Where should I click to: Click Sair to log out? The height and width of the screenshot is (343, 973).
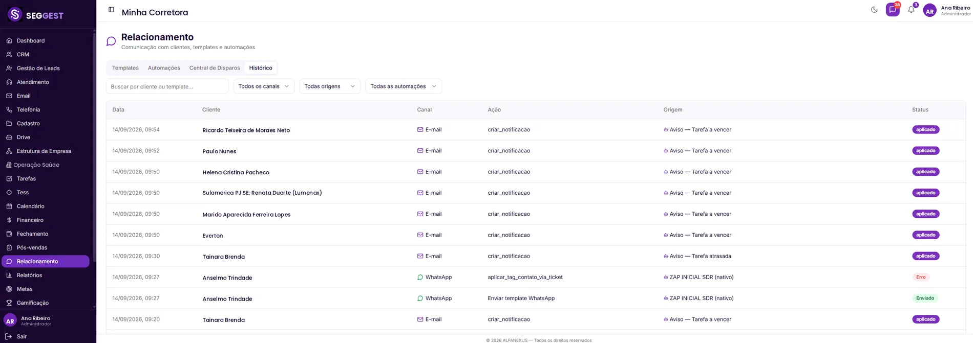pyautogui.click(x=22, y=336)
